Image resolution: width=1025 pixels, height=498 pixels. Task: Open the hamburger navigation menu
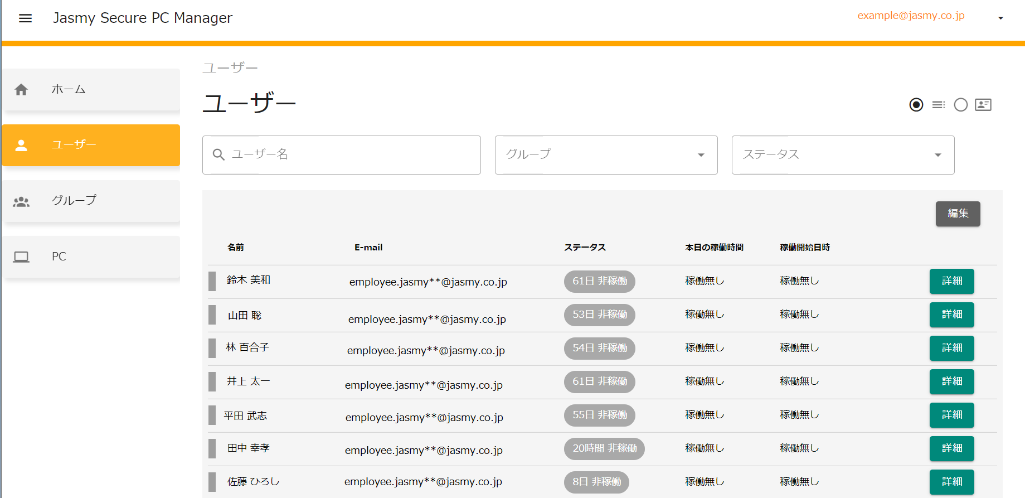25,18
